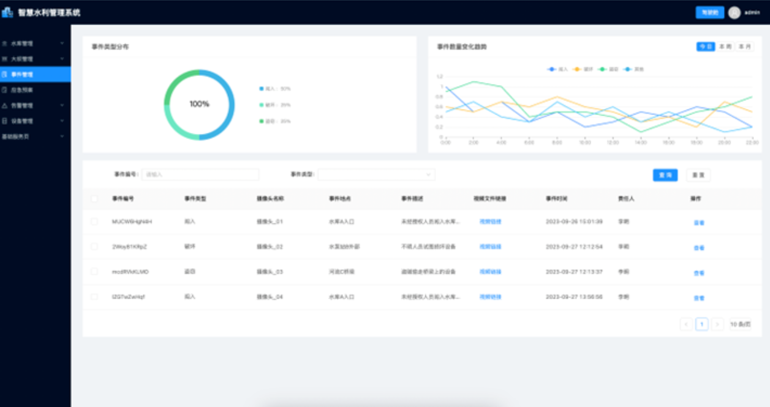The image size is (770, 407).
Task: Click the 闯入 50% legend swatch in donut chart
Action: [x=261, y=89]
